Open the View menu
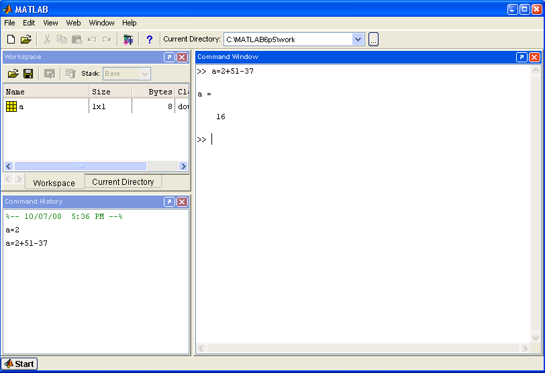This screenshot has width=545, height=373. pyautogui.click(x=50, y=23)
